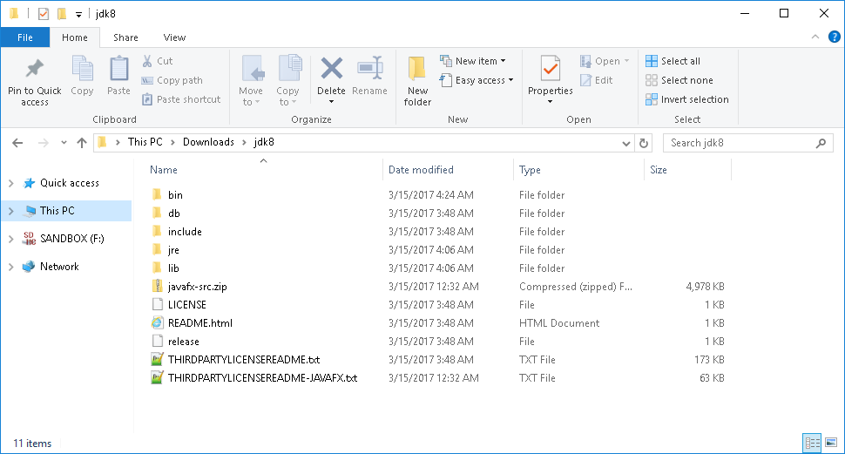Go up one folder level arrow
This screenshot has width=845, height=454.
click(x=81, y=143)
